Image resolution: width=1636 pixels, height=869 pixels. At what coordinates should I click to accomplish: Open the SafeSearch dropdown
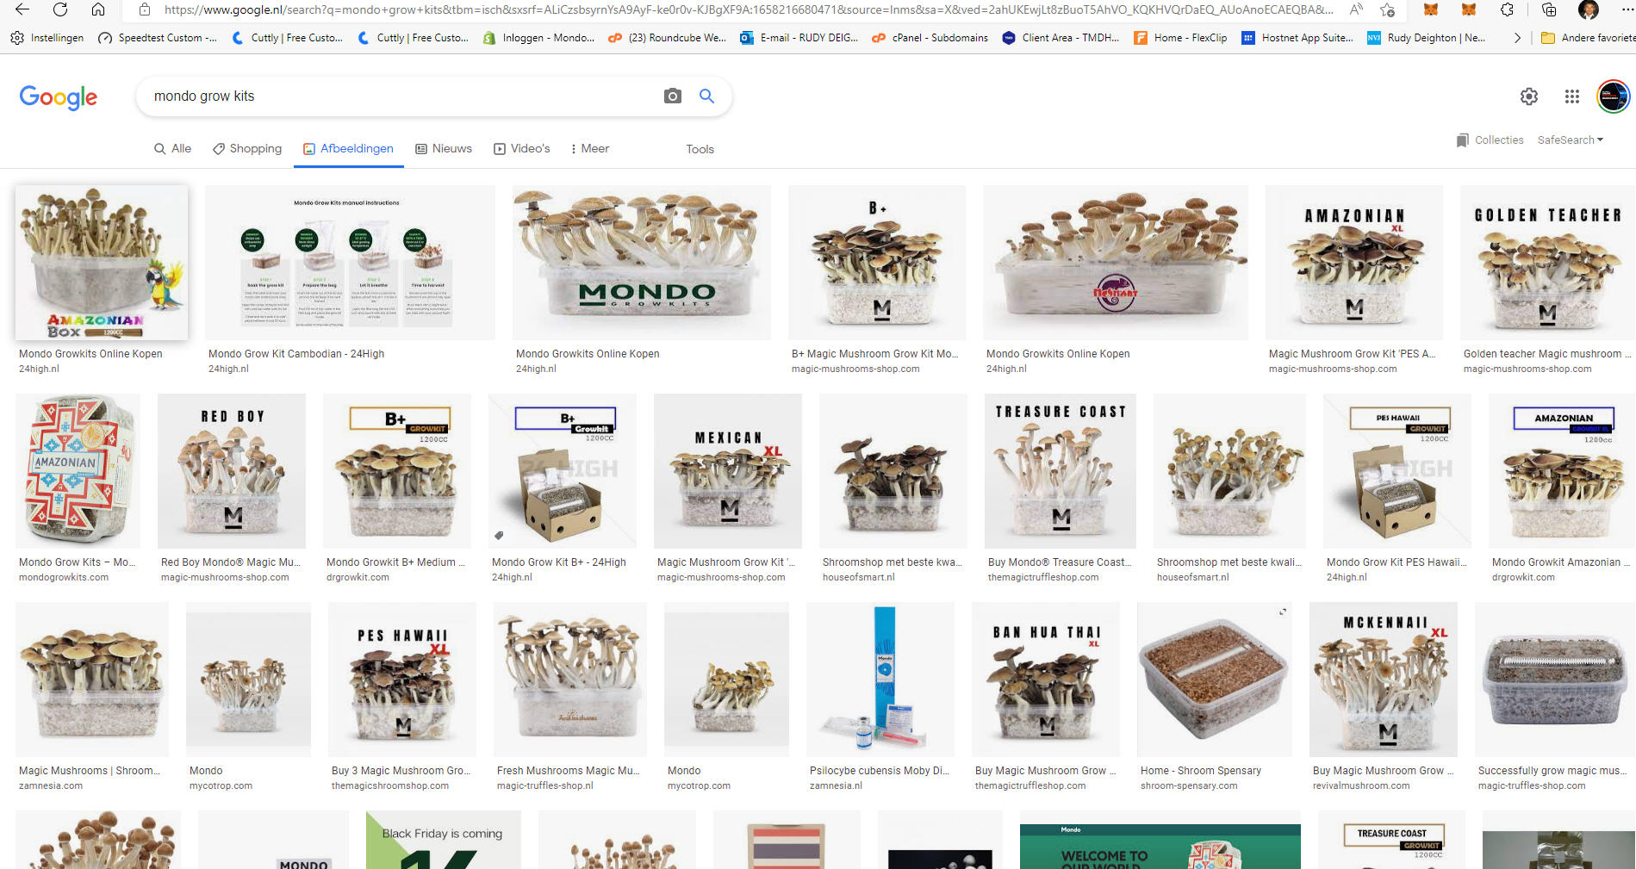click(1570, 140)
